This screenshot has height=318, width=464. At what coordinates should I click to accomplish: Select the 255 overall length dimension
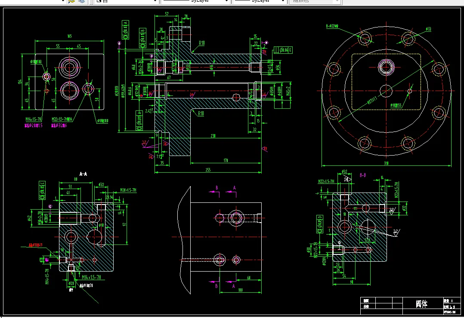[x=208, y=170]
